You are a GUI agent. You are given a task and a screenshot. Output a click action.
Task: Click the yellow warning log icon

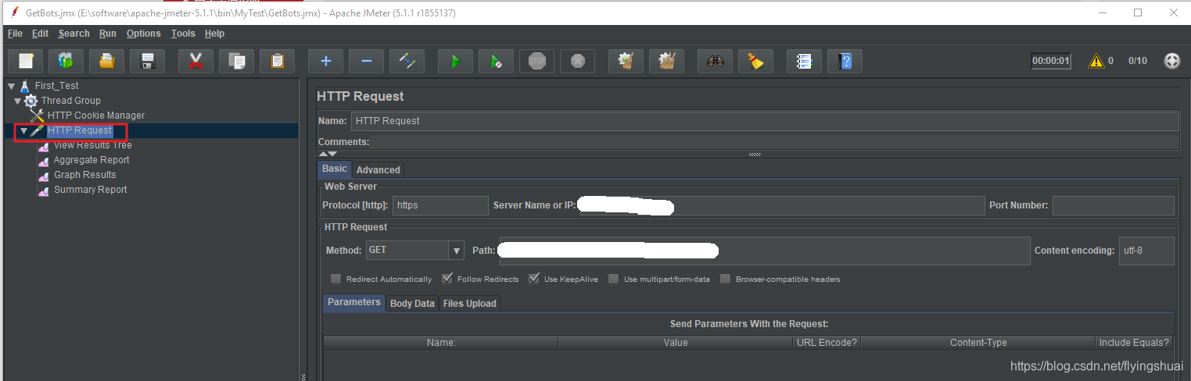coord(1096,61)
